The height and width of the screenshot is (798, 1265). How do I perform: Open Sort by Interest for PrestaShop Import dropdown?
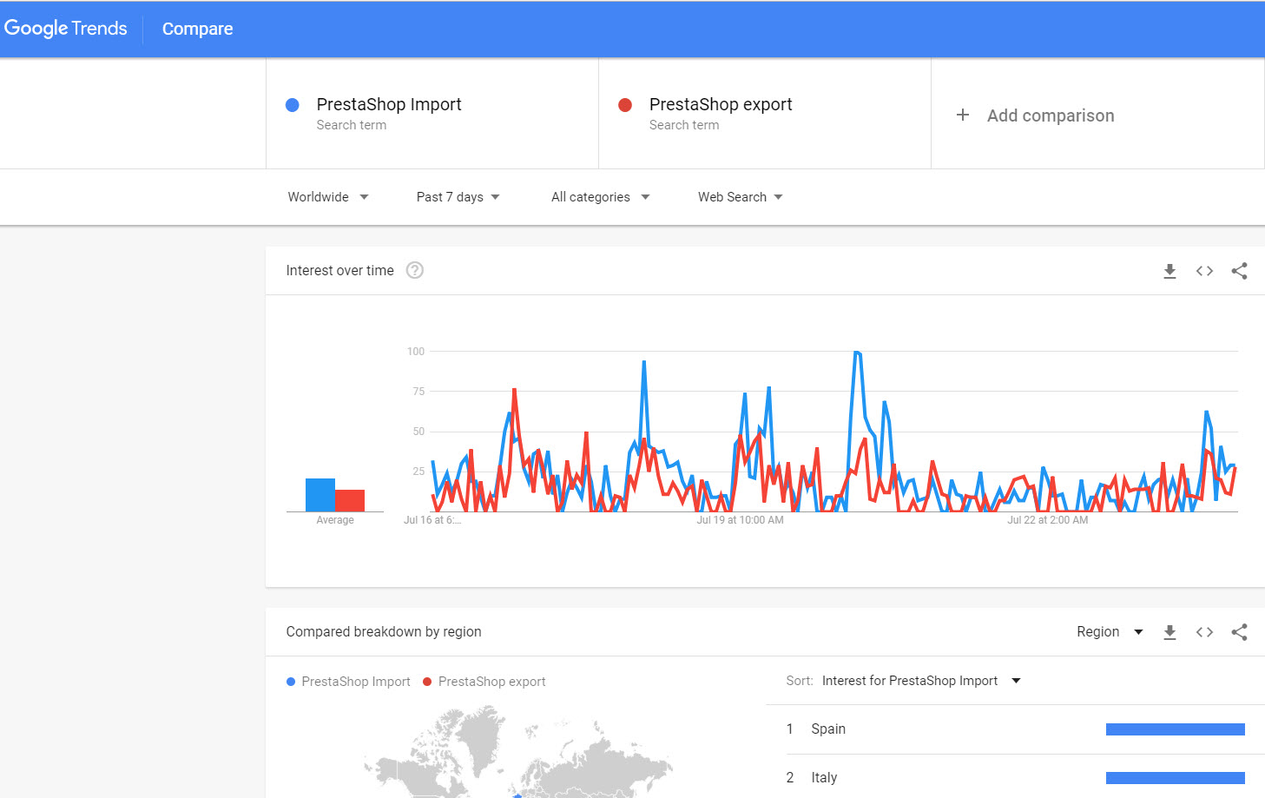pyautogui.click(x=920, y=681)
